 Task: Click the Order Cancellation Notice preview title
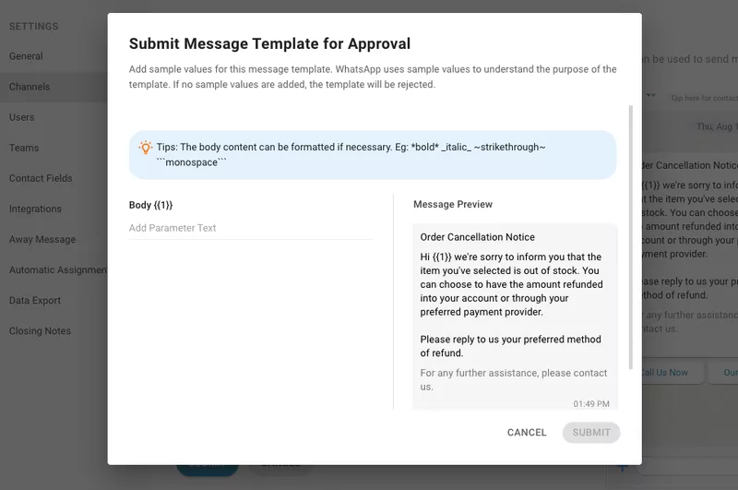click(477, 237)
